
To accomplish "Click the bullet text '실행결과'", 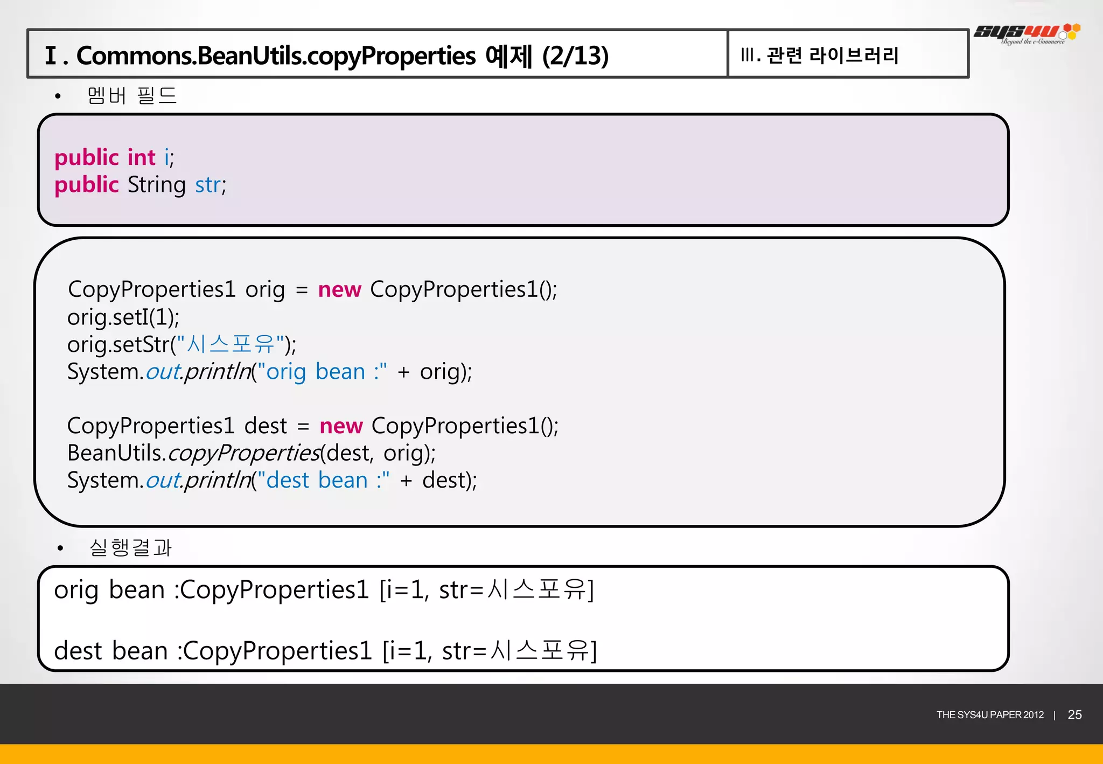I will point(130,547).
